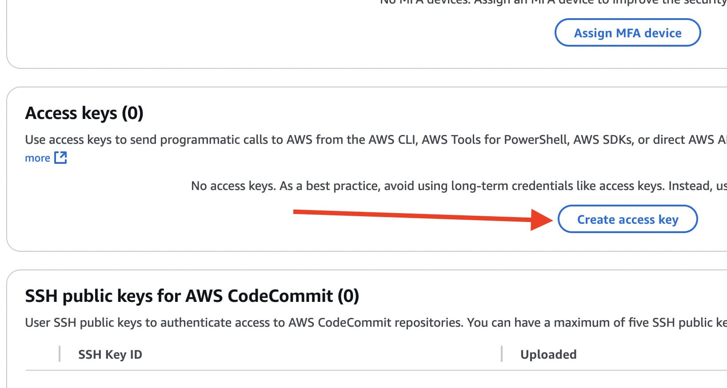Click the zero count in the Access keys heading
The width and height of the screenshot is (727, 388).
tap(132, 113)
